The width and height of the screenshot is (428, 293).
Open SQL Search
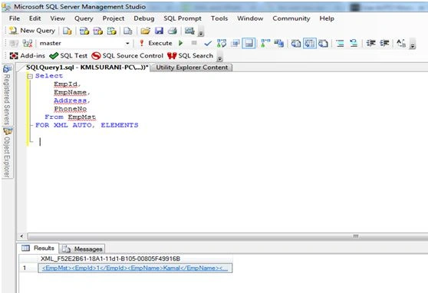coord(190,56)
